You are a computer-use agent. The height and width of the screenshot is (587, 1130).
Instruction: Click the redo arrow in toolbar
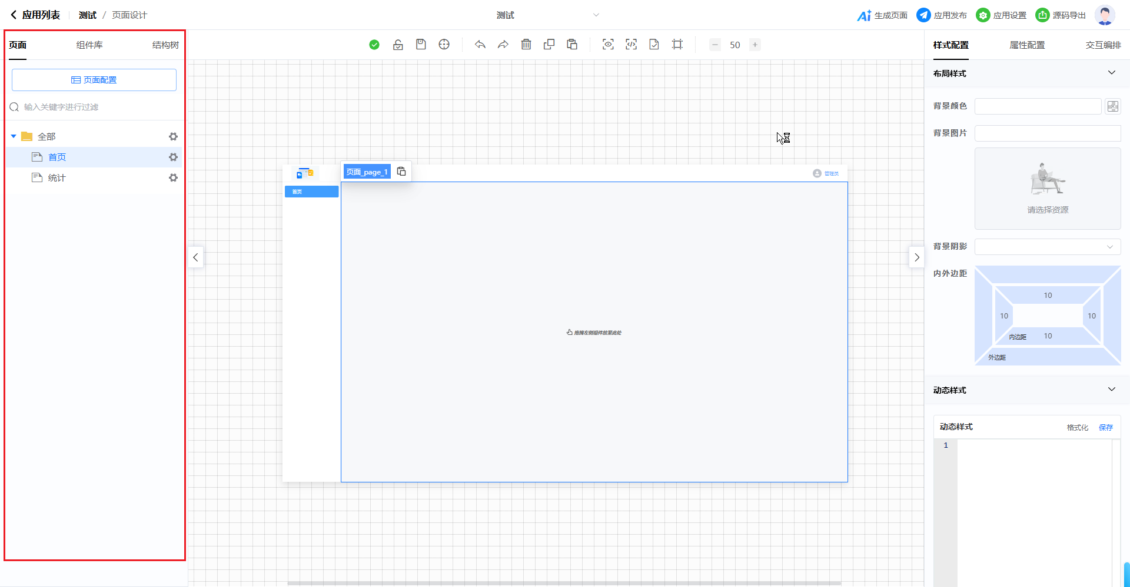(x=503, y=45)
